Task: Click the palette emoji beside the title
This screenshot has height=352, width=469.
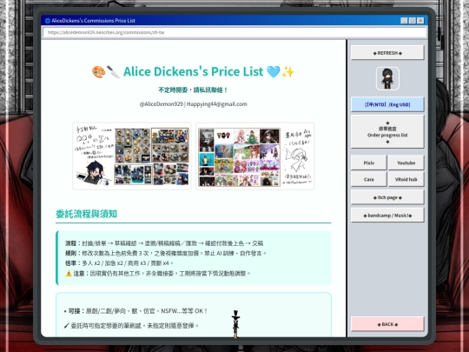Action: tap(98, 72)
